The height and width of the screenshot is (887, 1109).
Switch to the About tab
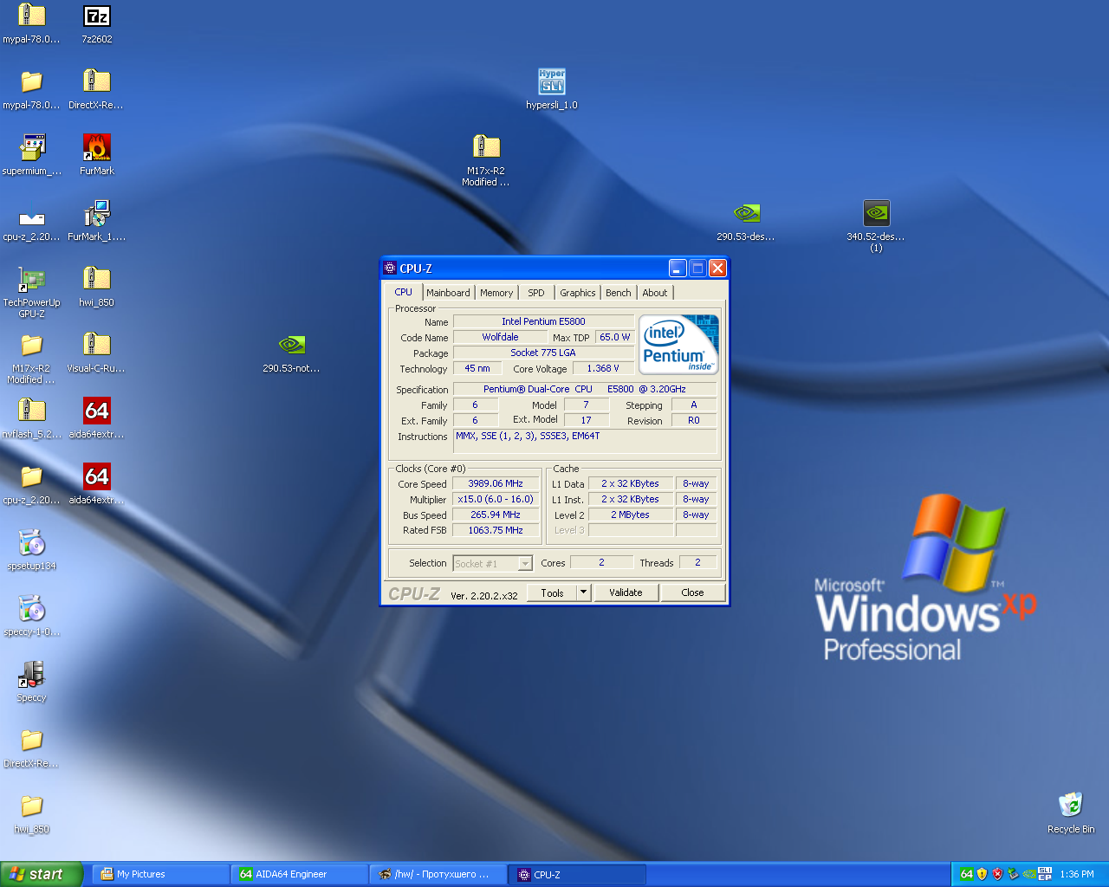[655, 293]
